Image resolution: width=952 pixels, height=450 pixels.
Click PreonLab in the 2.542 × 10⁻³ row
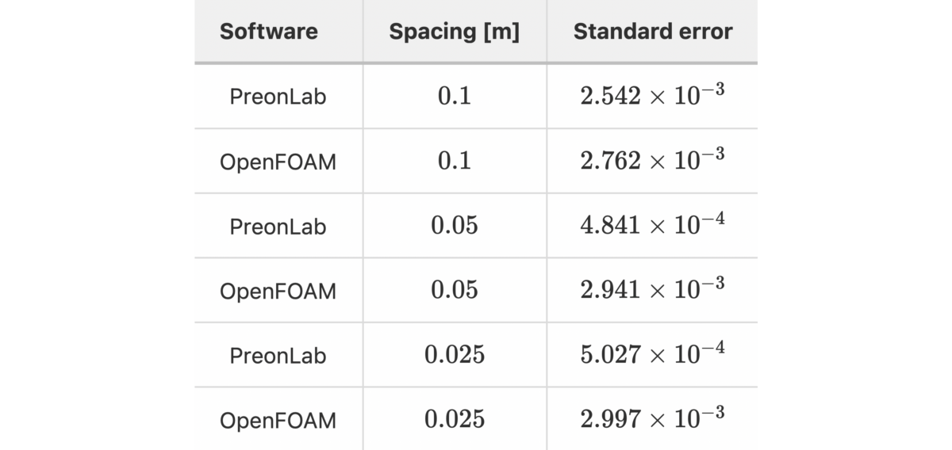click(x=278, y=97)
